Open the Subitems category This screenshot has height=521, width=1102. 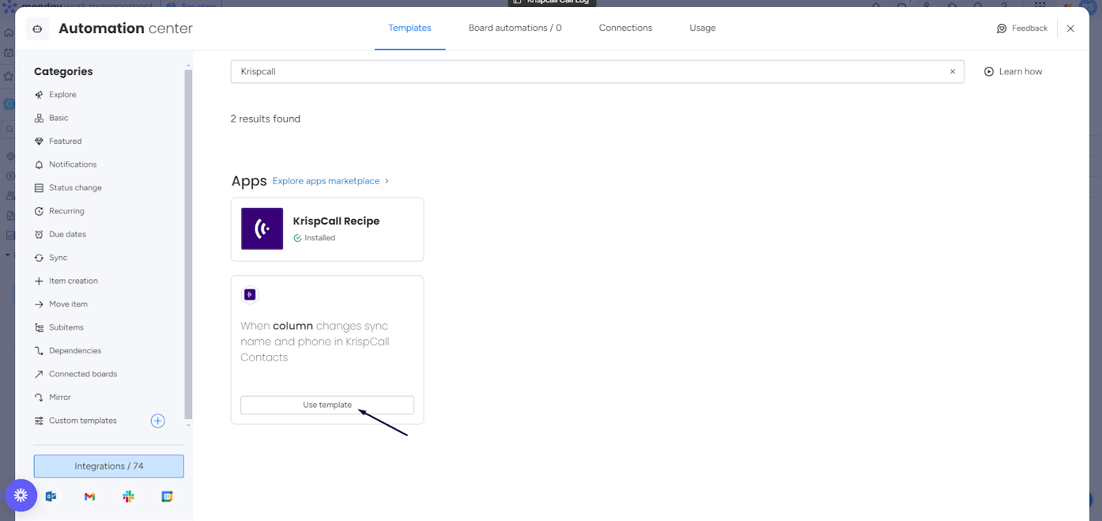point(59,328)
